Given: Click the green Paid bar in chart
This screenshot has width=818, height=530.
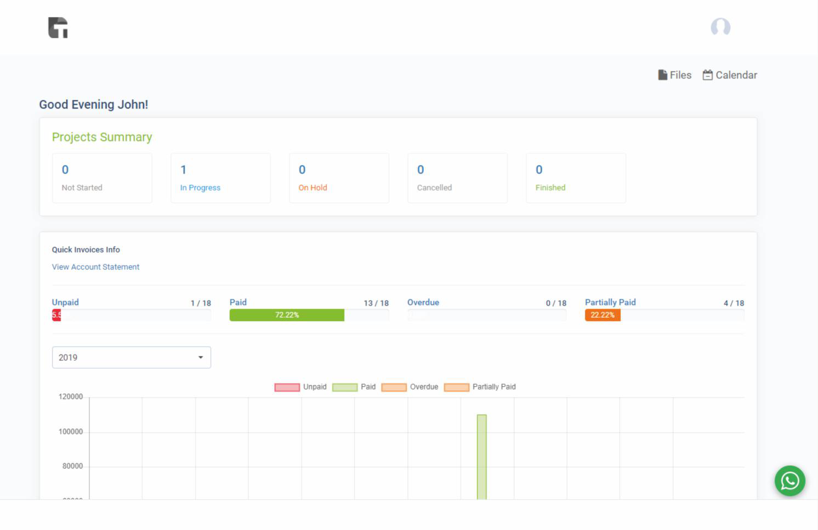Looking at the screenshot, I should click(482, 456).
